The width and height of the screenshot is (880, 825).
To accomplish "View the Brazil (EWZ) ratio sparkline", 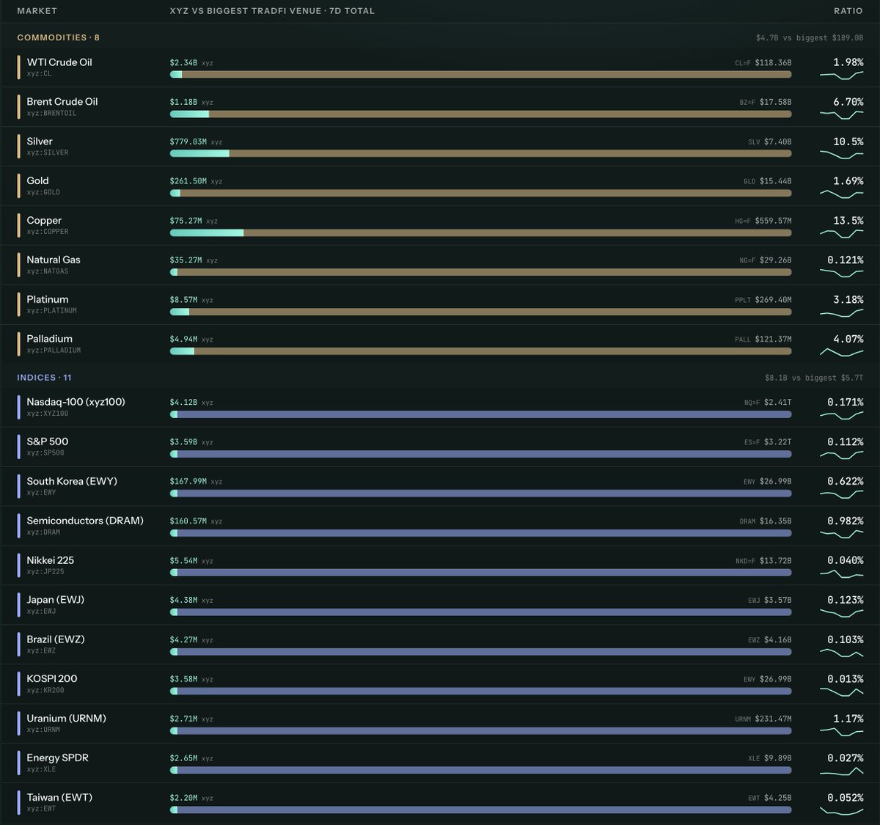I will (842, 653).
